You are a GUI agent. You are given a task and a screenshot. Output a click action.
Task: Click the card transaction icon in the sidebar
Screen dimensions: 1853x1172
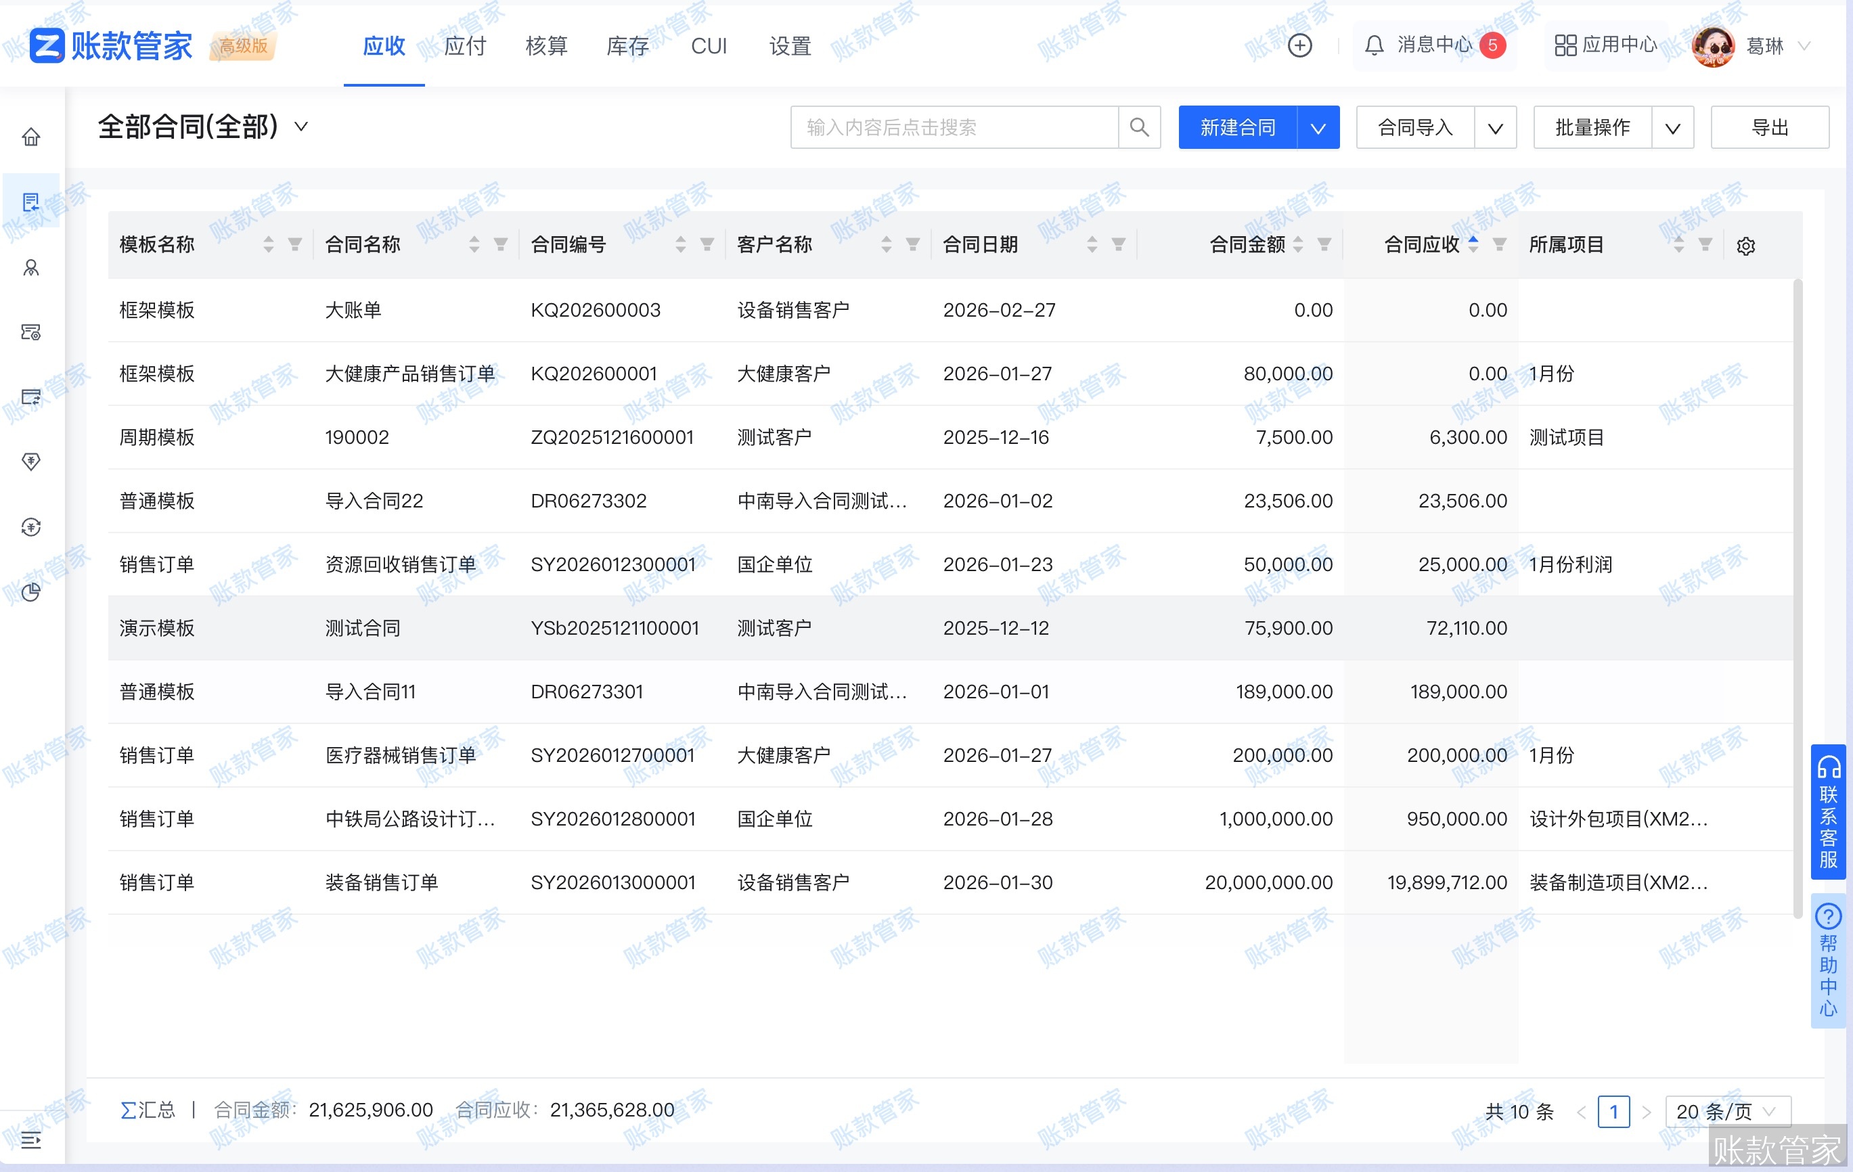pyautogui.click(x=30, y=398)
